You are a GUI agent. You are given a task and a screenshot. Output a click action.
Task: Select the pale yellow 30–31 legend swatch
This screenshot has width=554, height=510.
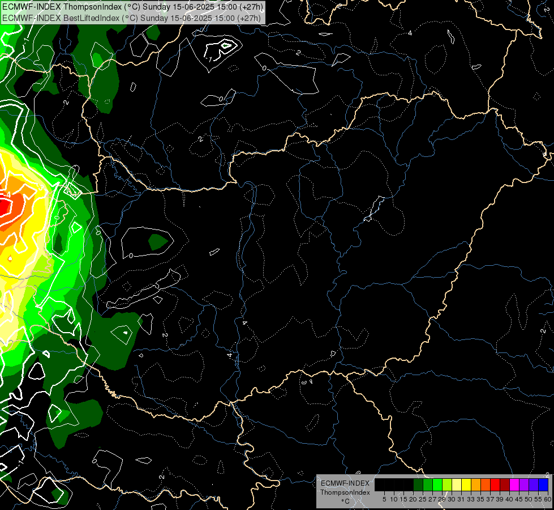(x=457, y=484)
